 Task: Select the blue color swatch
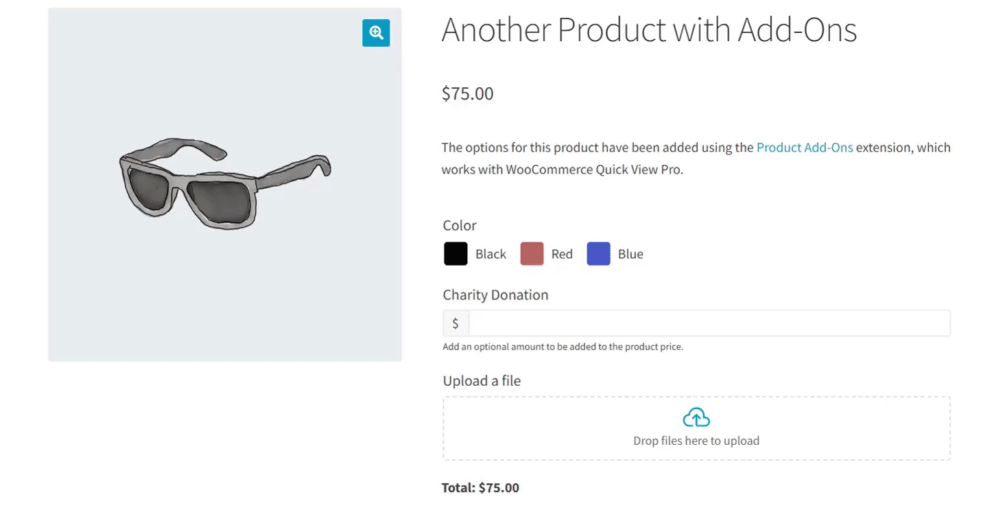(598, 254)
